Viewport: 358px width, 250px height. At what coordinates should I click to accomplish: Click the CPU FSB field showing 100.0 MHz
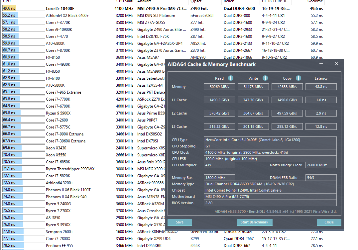pyautogui.click(x=270, y=159)
